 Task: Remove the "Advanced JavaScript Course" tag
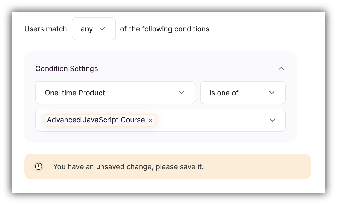point(151,120)
